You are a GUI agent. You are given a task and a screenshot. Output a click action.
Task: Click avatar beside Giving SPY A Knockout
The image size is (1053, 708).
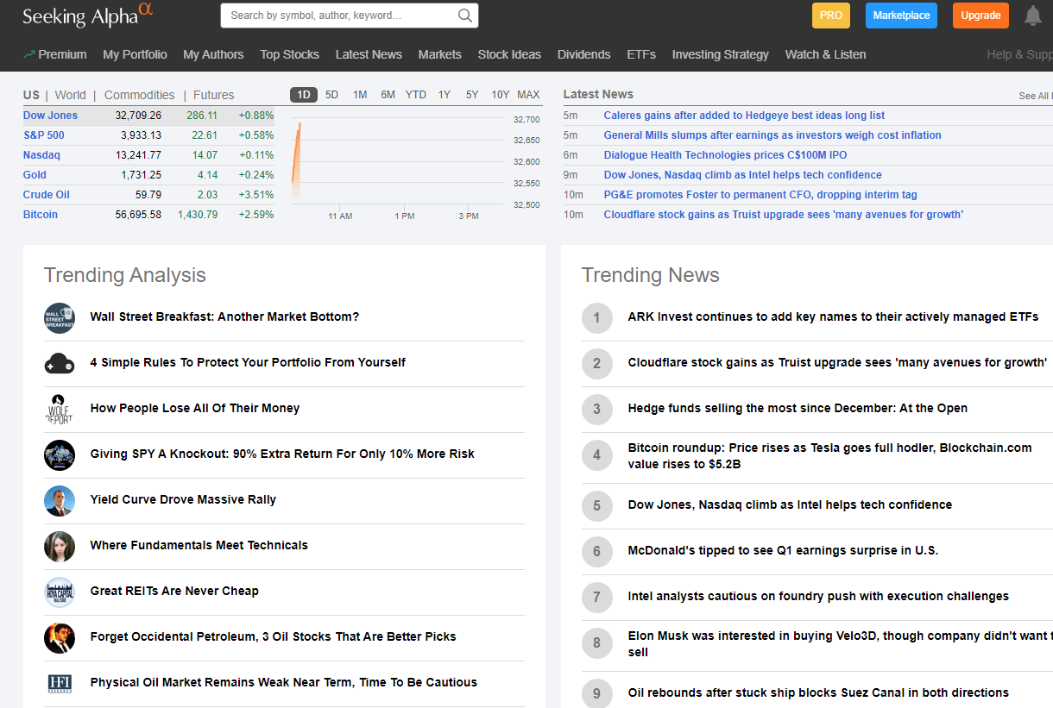point(60,454)
